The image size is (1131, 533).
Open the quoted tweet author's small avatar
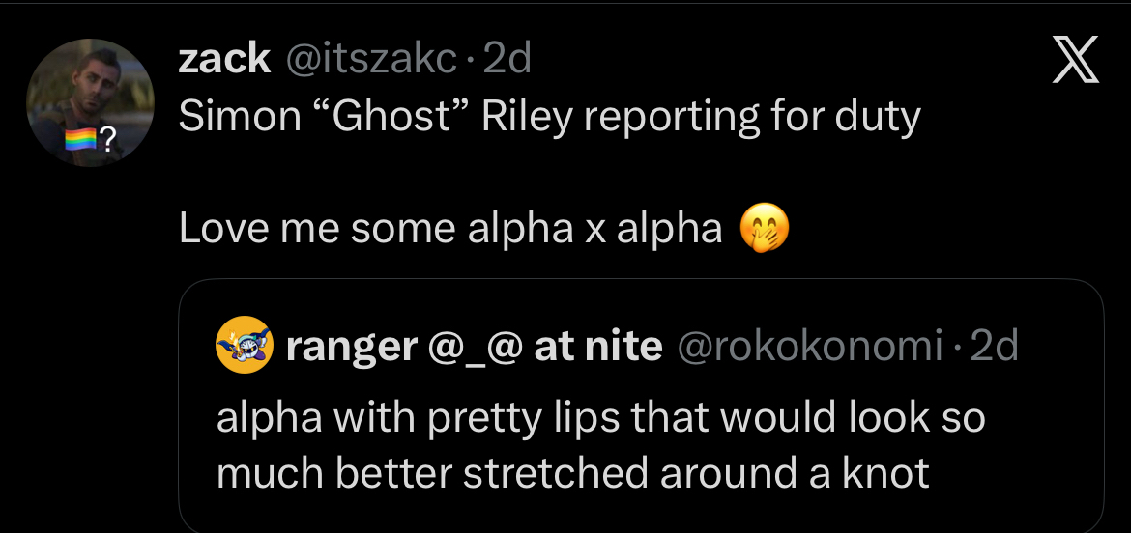pos(244,345)
